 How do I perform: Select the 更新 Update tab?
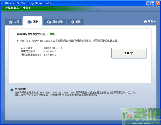tap(33, 21)
